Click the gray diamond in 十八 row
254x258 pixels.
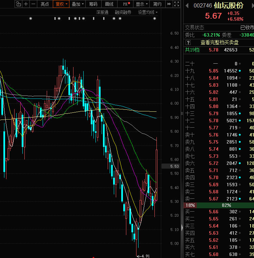[x=240, y=78]
